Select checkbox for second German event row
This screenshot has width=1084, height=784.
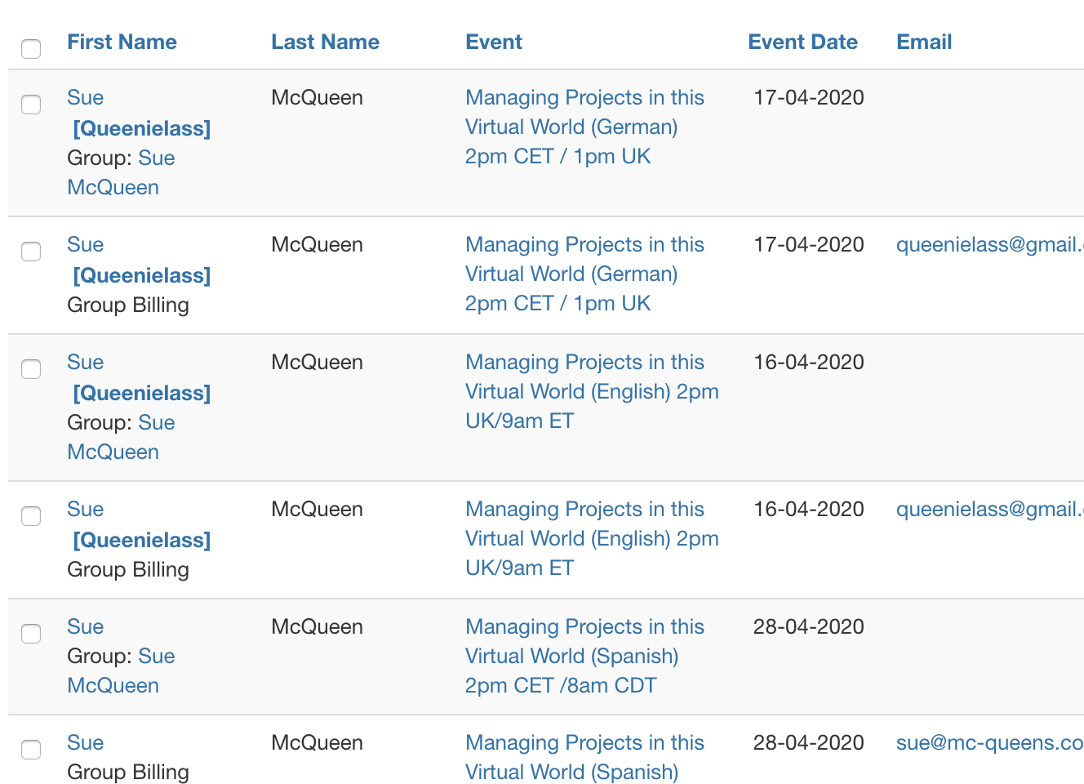31,252
